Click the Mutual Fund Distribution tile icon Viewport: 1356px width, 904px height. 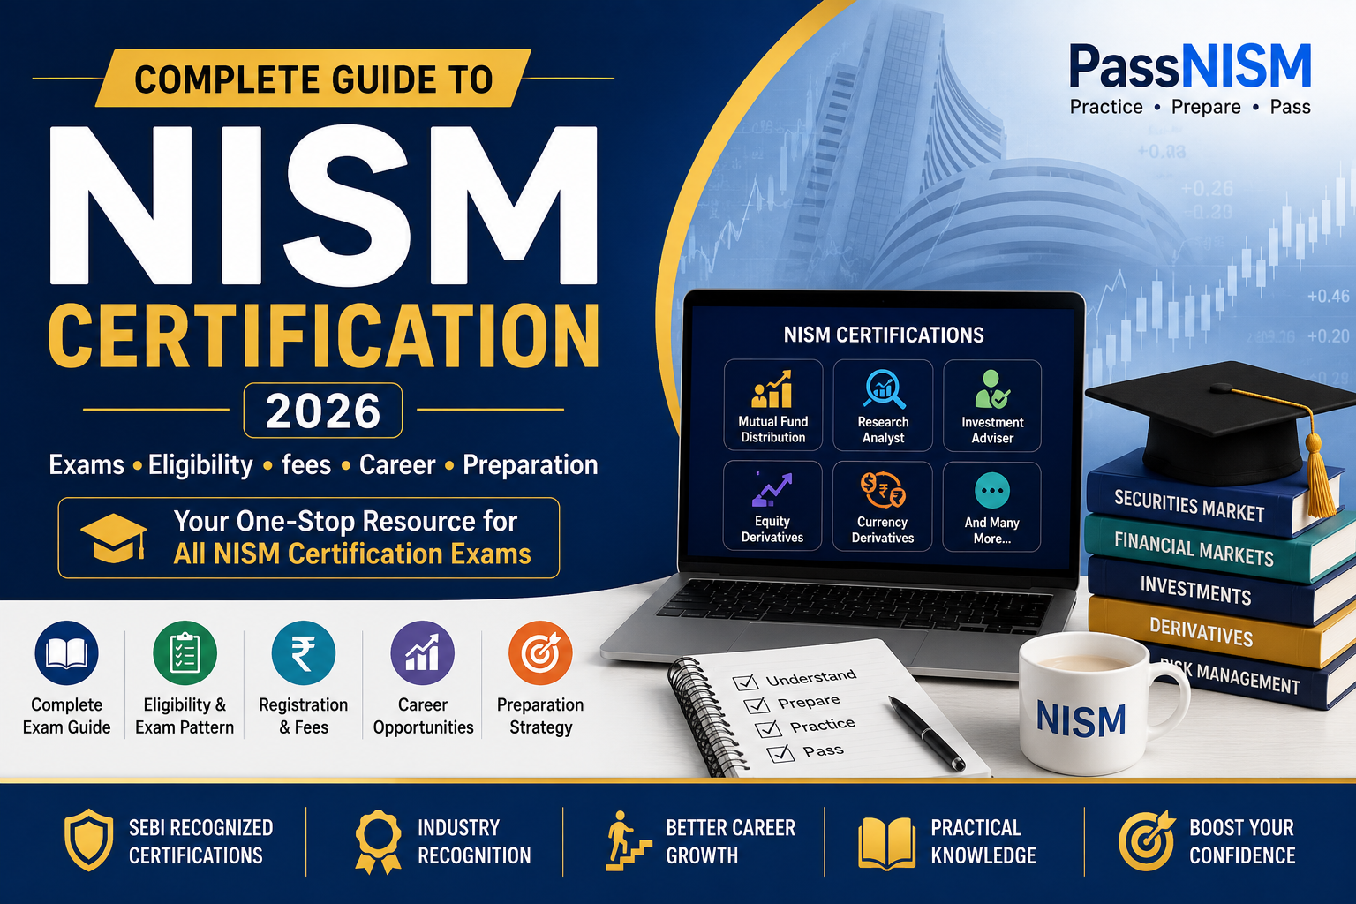pyautogui.click(x=772, y=389)
